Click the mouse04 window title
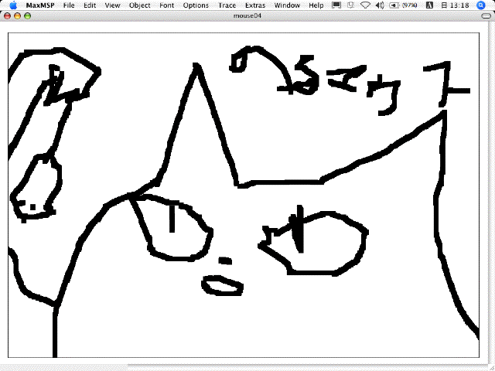The height and width of the screenshot is (371, 495). point(247,15)
